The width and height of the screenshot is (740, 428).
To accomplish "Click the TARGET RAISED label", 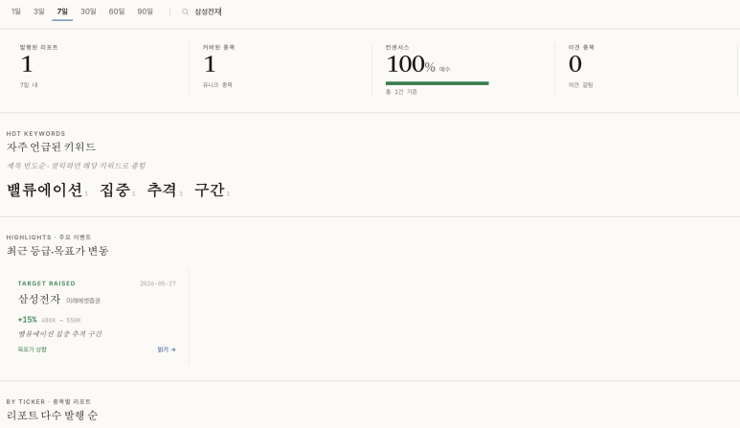I will tap(46, 283).
